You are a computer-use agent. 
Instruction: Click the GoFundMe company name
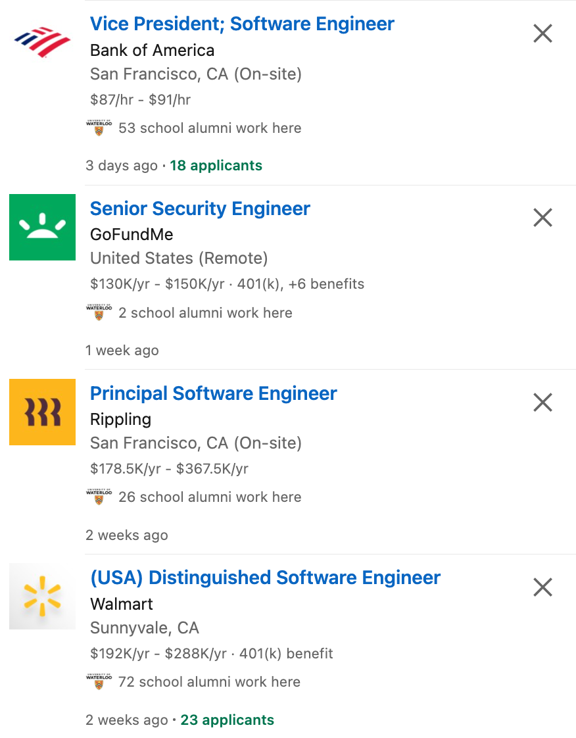(x=132, y=235)
